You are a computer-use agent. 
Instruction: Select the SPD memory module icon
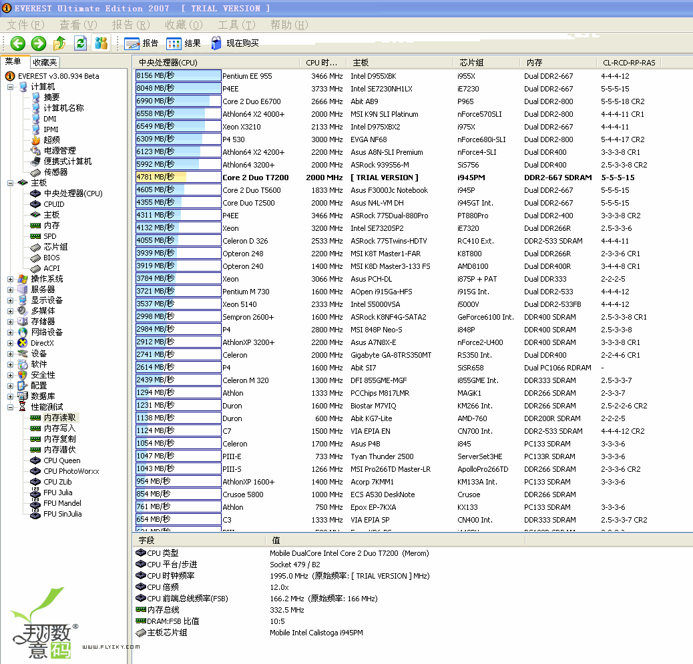coord(35,236)
